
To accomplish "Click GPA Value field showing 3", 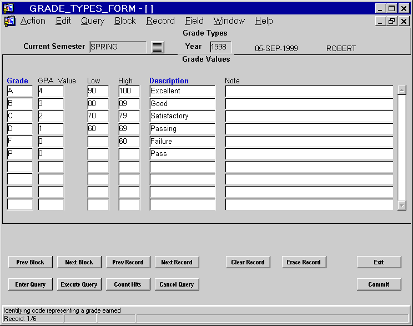I will coord(51,103).
